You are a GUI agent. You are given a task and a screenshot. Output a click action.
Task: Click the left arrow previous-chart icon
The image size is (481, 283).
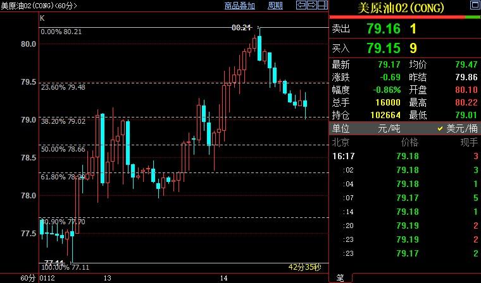[301, 6]
